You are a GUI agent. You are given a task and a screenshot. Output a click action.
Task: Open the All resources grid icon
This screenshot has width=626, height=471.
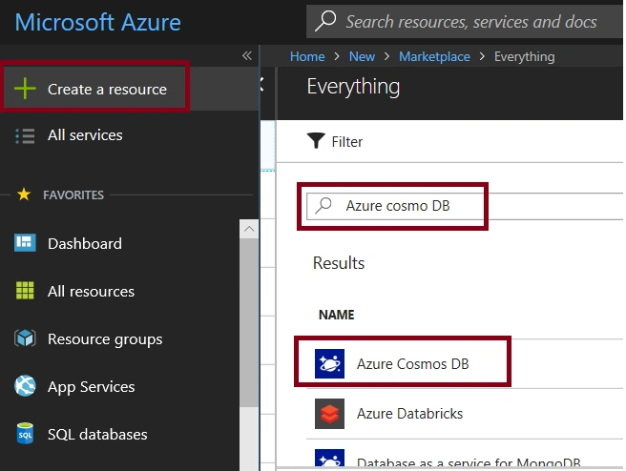25,291
